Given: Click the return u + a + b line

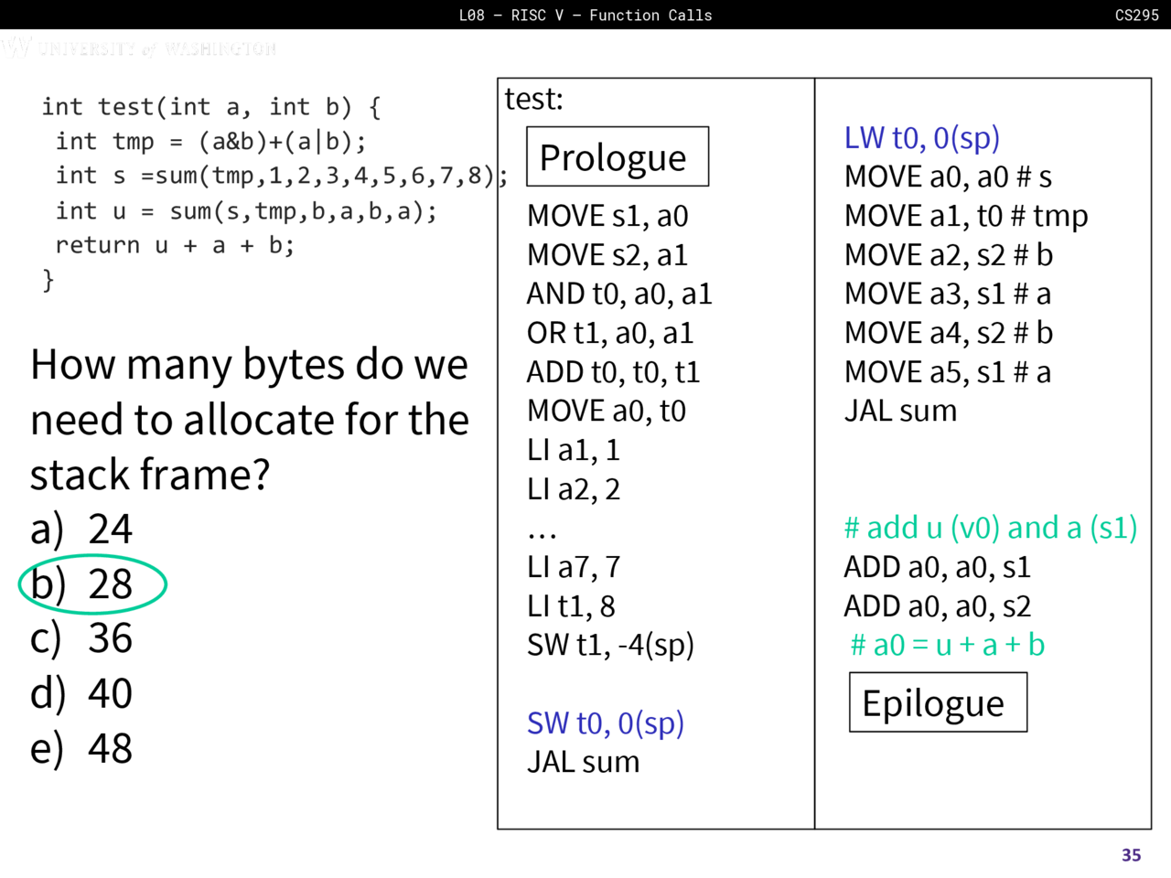Looking at the screenshot, I should (x=175, y=245).
